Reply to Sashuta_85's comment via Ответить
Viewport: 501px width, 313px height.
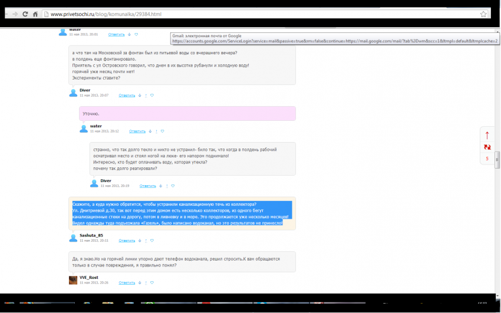coord(127,240)
